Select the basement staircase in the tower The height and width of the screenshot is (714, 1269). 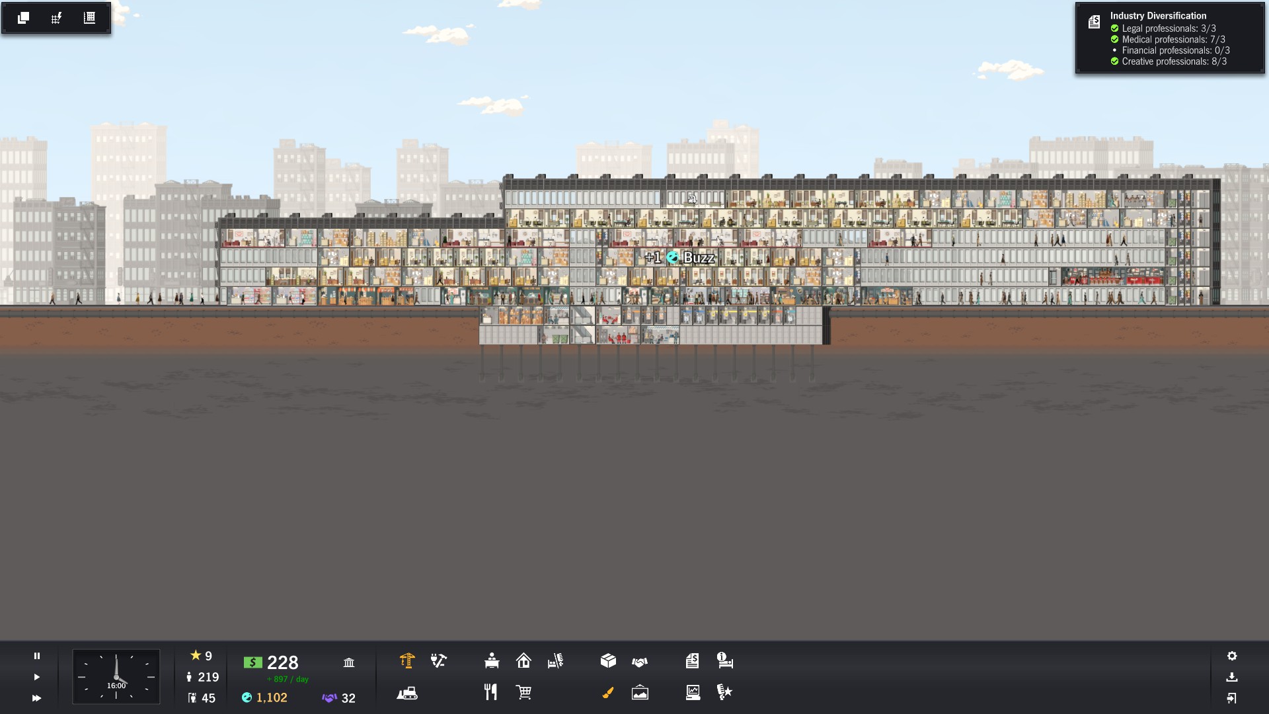[x=582, y=325]
